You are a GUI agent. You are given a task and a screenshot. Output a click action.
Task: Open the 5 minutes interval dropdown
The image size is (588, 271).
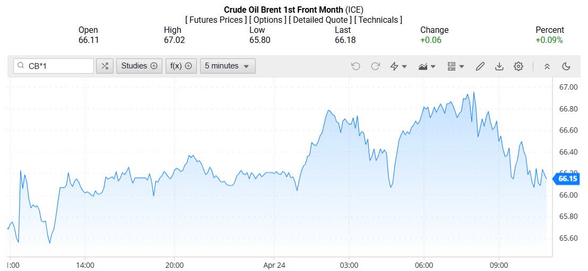tap(228, 66)
